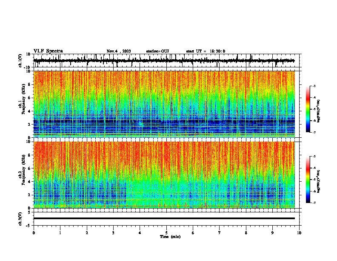The width and height of the screenshot is (337, 261).
Task: Click inside the ch.1 spectrogram panel
Action: (164, 104)
